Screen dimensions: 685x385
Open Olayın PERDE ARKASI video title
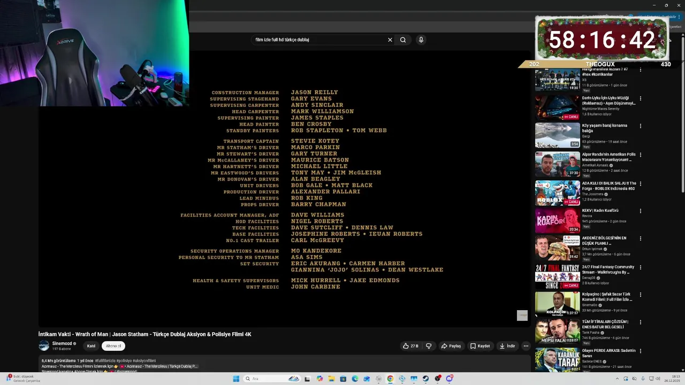pyautogui.click(x=609, y=353)
